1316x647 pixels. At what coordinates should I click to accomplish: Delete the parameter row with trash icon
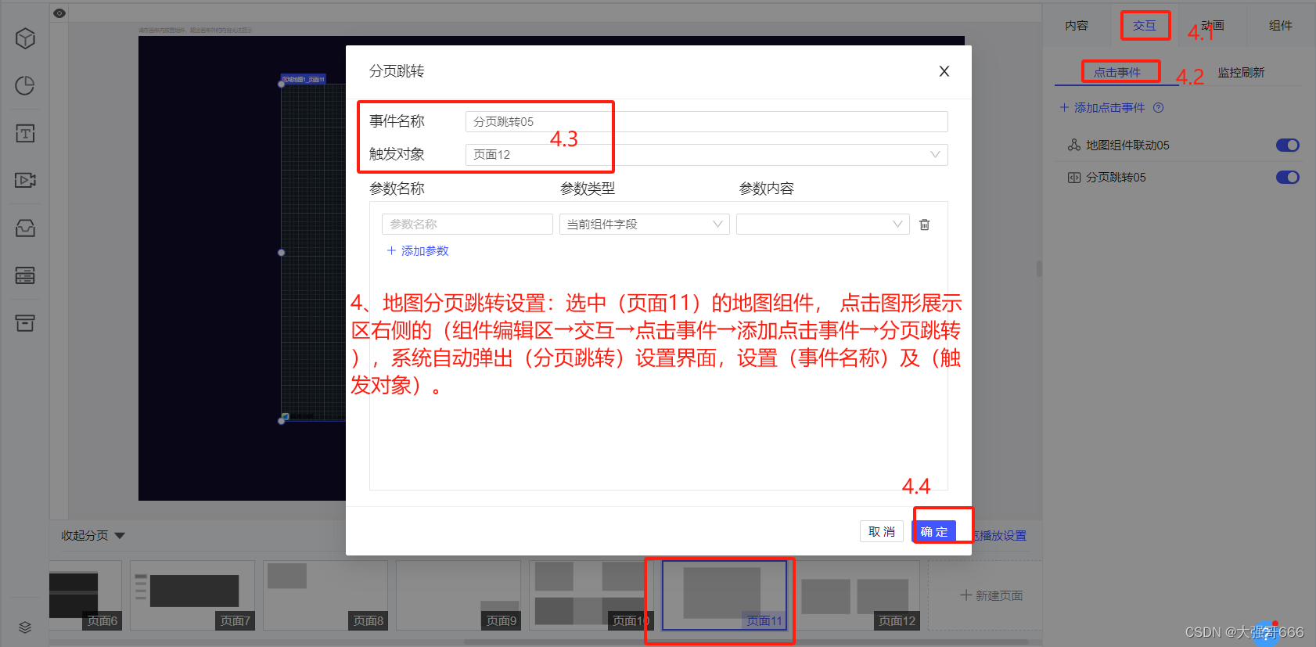924,225
